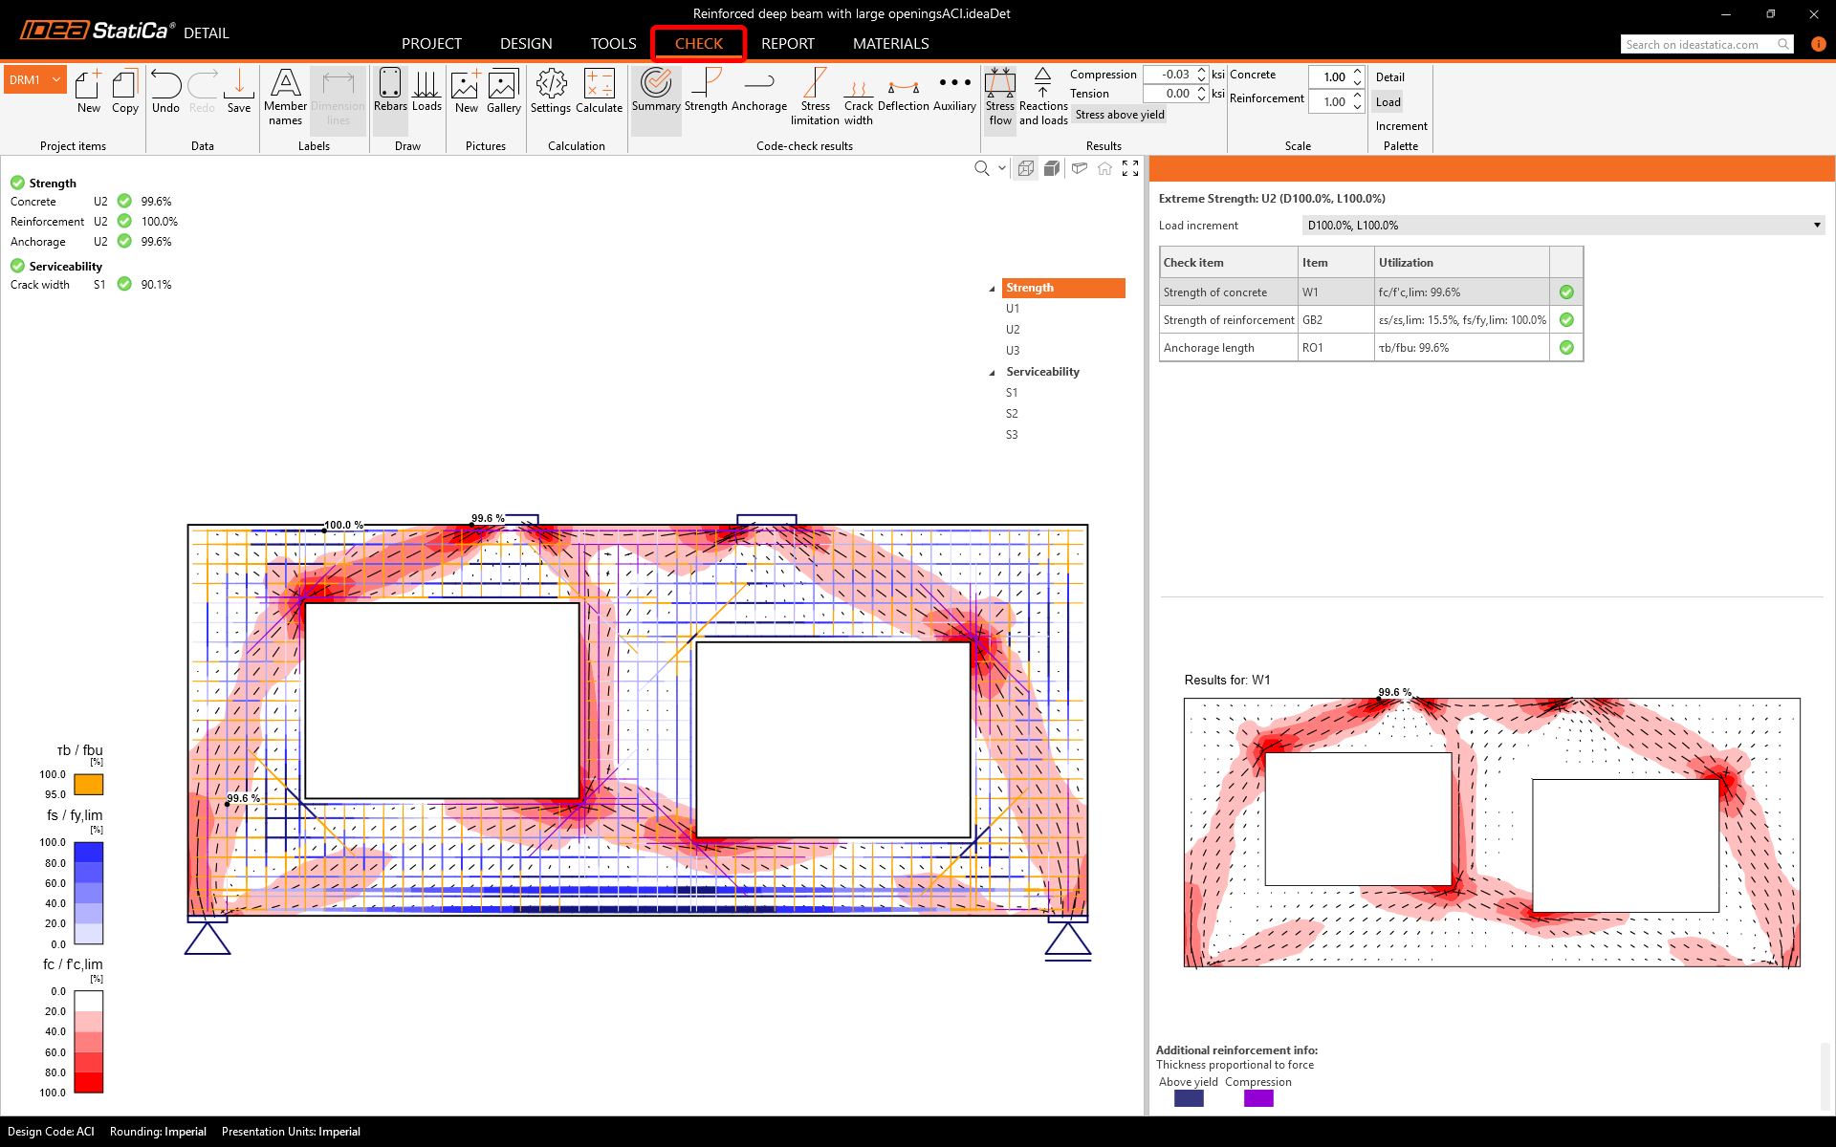Switch to the REPORT tab
Viewport: 1836px width, 1147px height.
pyautogui.click(x=787, y=44)
